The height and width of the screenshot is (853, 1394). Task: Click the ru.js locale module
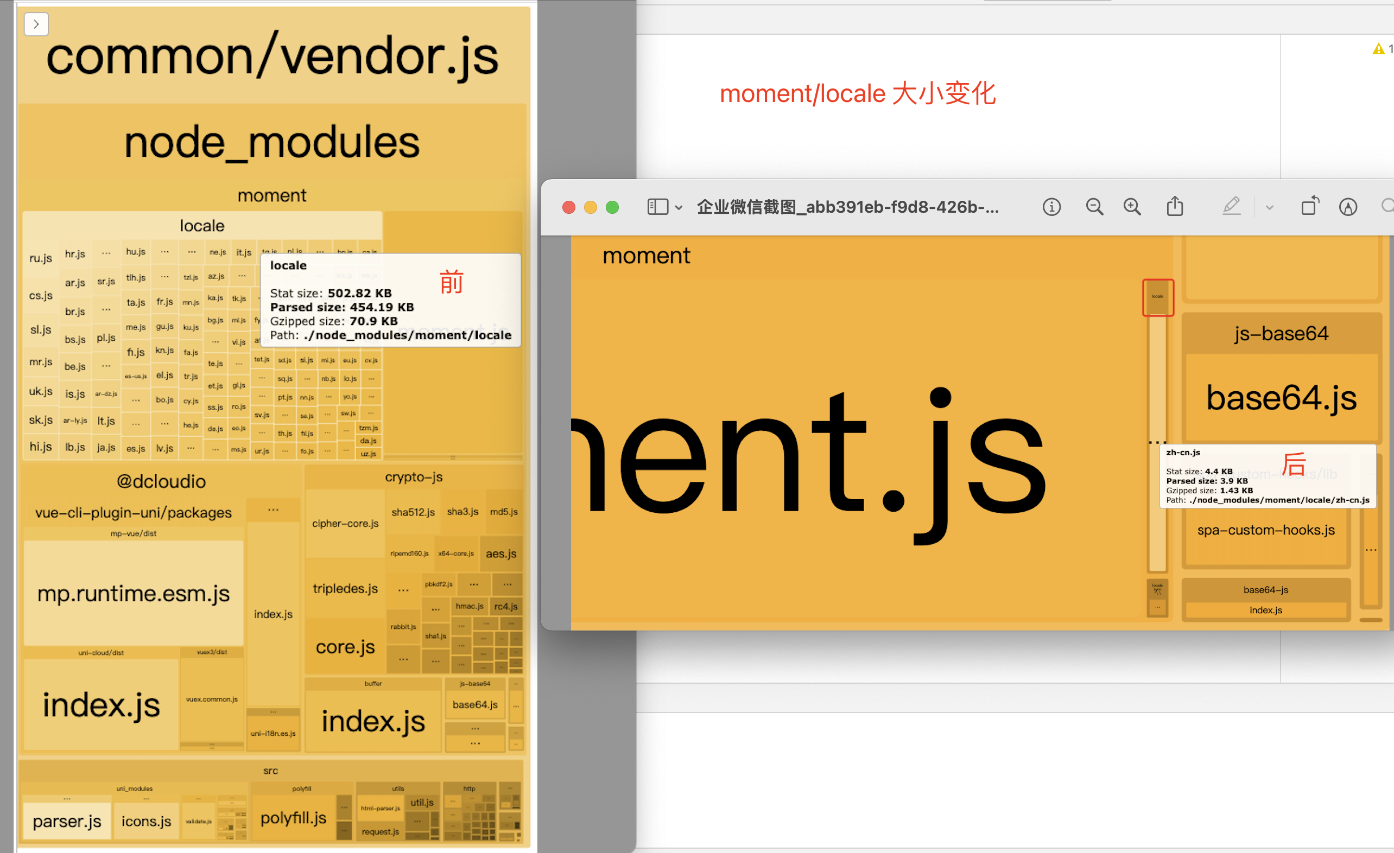(41, 258)
